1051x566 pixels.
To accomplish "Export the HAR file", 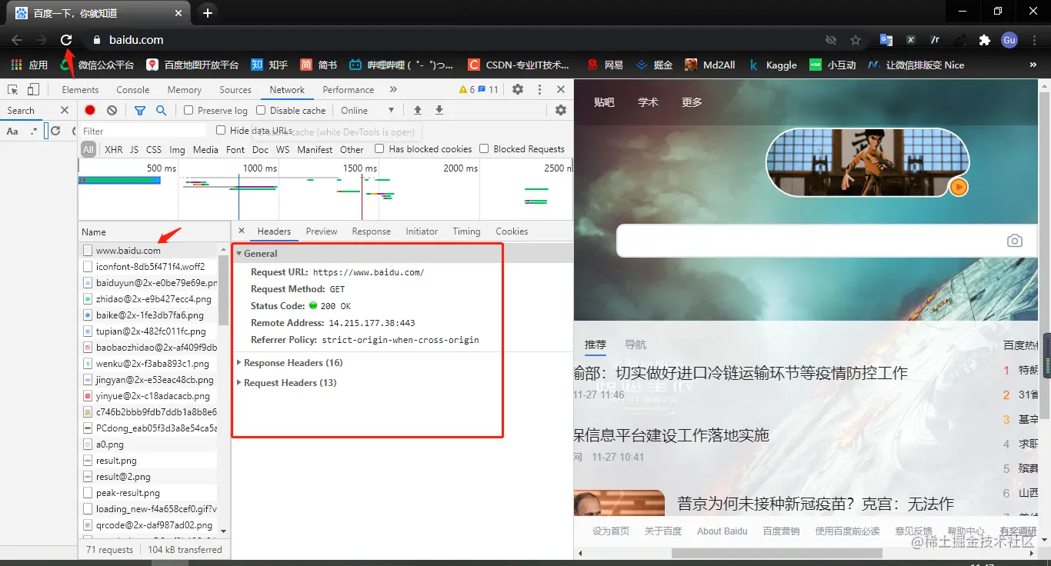I will tap(439, 110).
